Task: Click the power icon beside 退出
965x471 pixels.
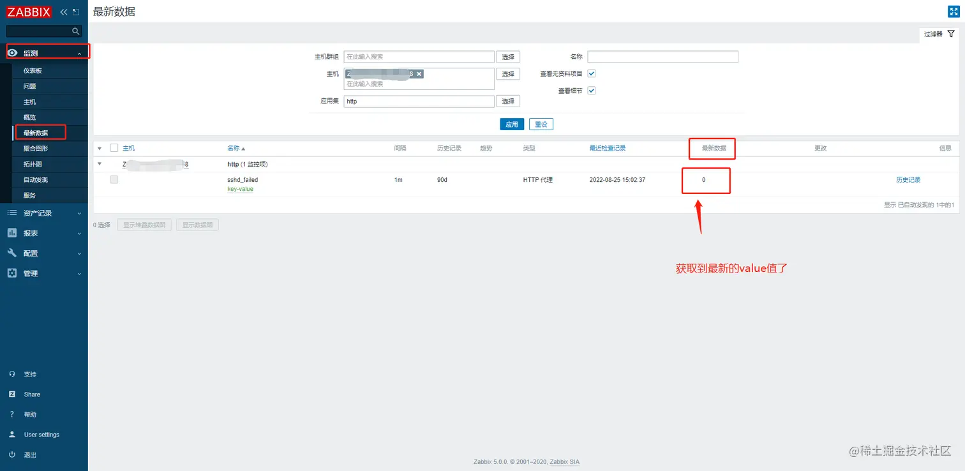Action: (12, 454)
